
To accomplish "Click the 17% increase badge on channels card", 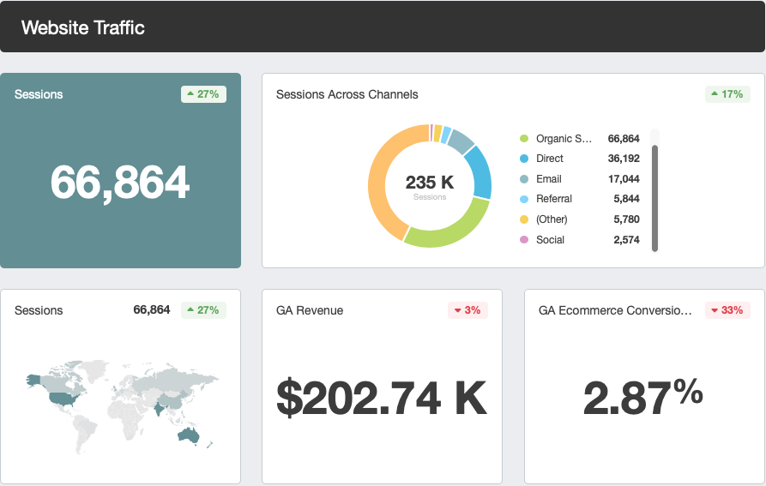I will (727, 94).
